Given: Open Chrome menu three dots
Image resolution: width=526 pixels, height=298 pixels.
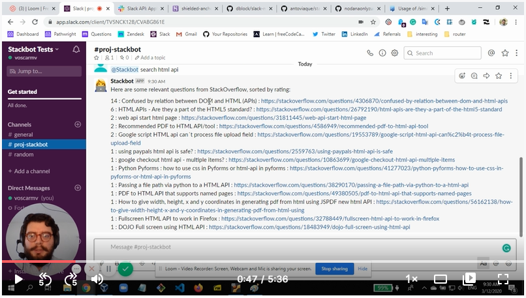Looking at the screenshot, I should (516, 22).
